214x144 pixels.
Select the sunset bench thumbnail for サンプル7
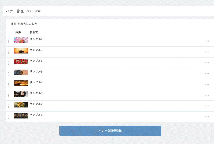(21, 51)
